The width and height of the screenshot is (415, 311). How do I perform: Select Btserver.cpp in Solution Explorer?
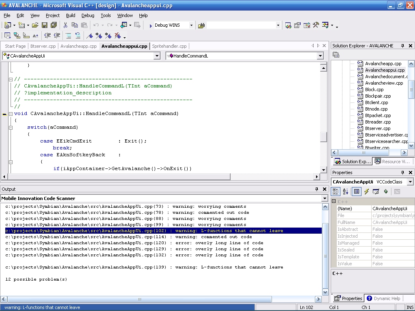coord(377,128)
